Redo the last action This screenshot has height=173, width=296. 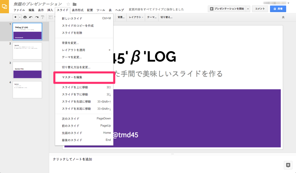coord(37,17)
